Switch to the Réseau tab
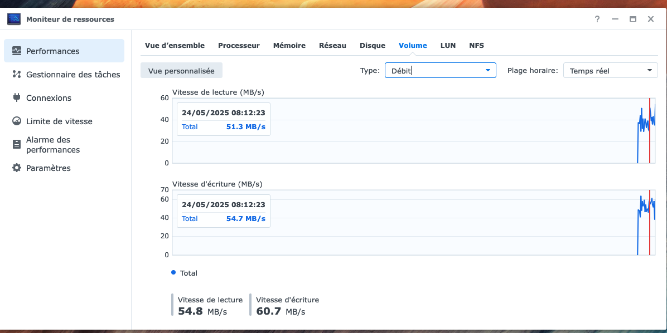Viewport: 667px width, 333px height. tap(332, 46)
